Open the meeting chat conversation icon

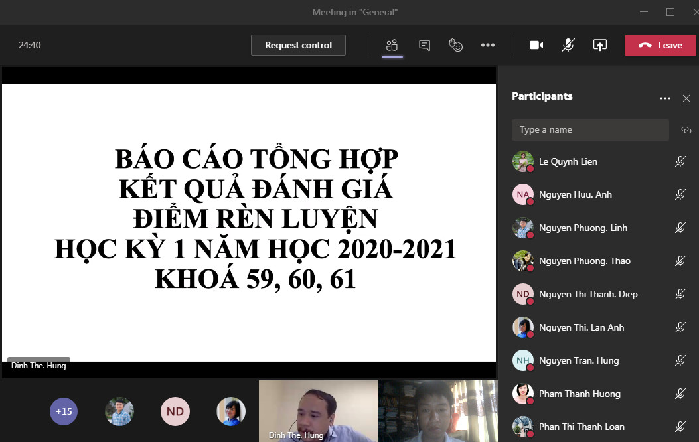click(x=424, y=45)
